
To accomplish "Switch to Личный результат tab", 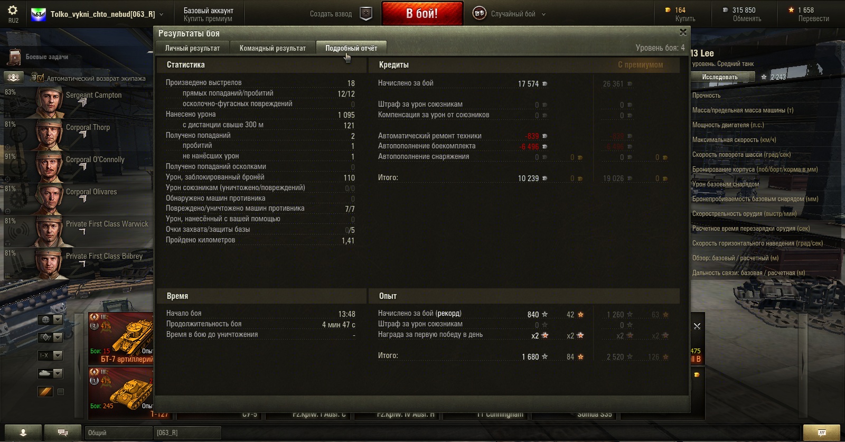I will click(192, 48).
